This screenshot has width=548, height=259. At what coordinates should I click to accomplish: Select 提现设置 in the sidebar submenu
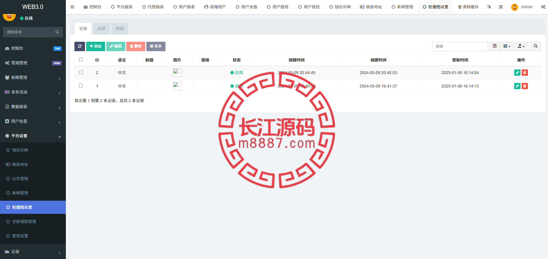[x=33, y=236]
